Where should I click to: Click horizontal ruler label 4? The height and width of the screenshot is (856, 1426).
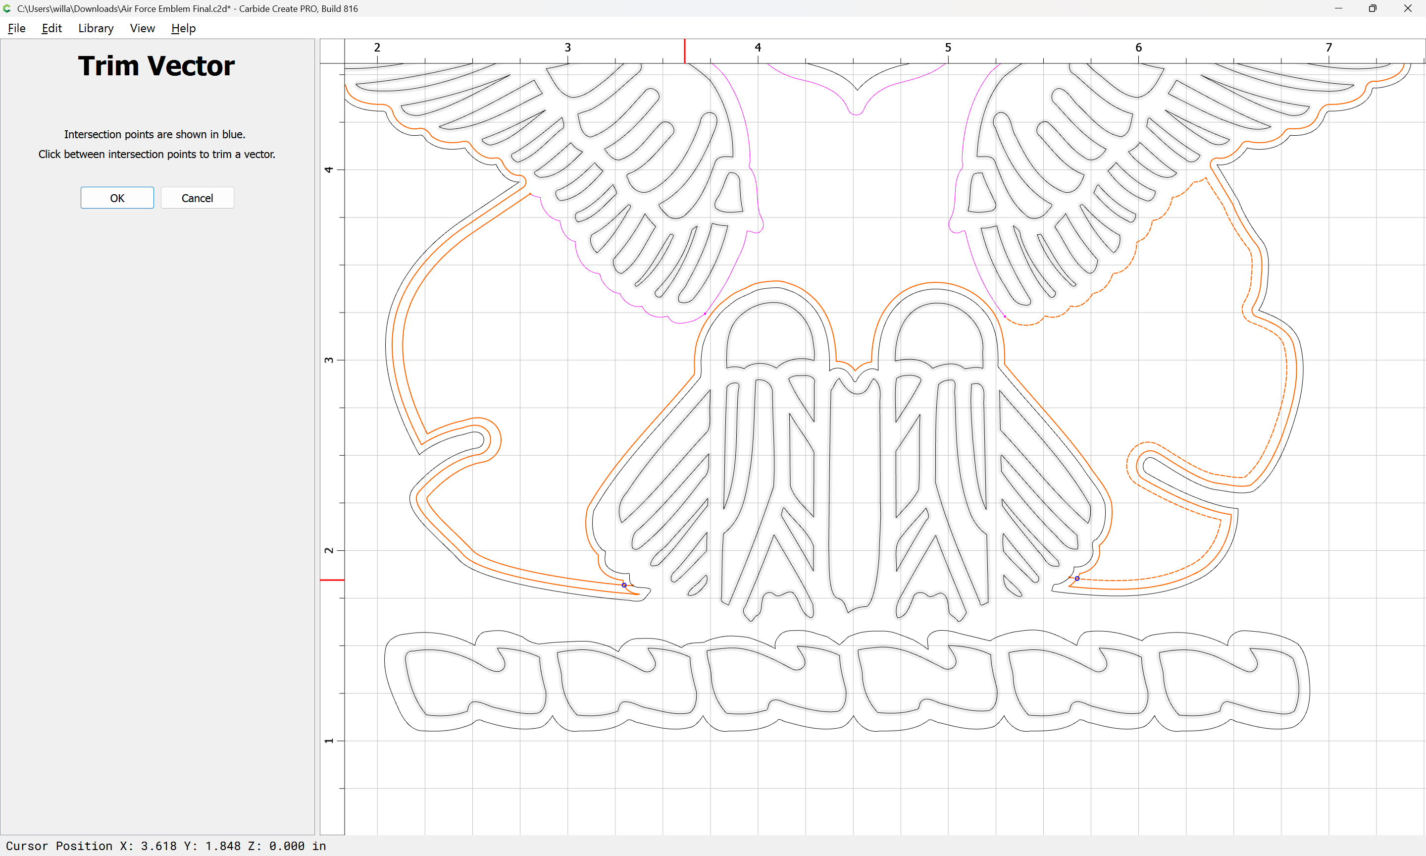[758, 47]
